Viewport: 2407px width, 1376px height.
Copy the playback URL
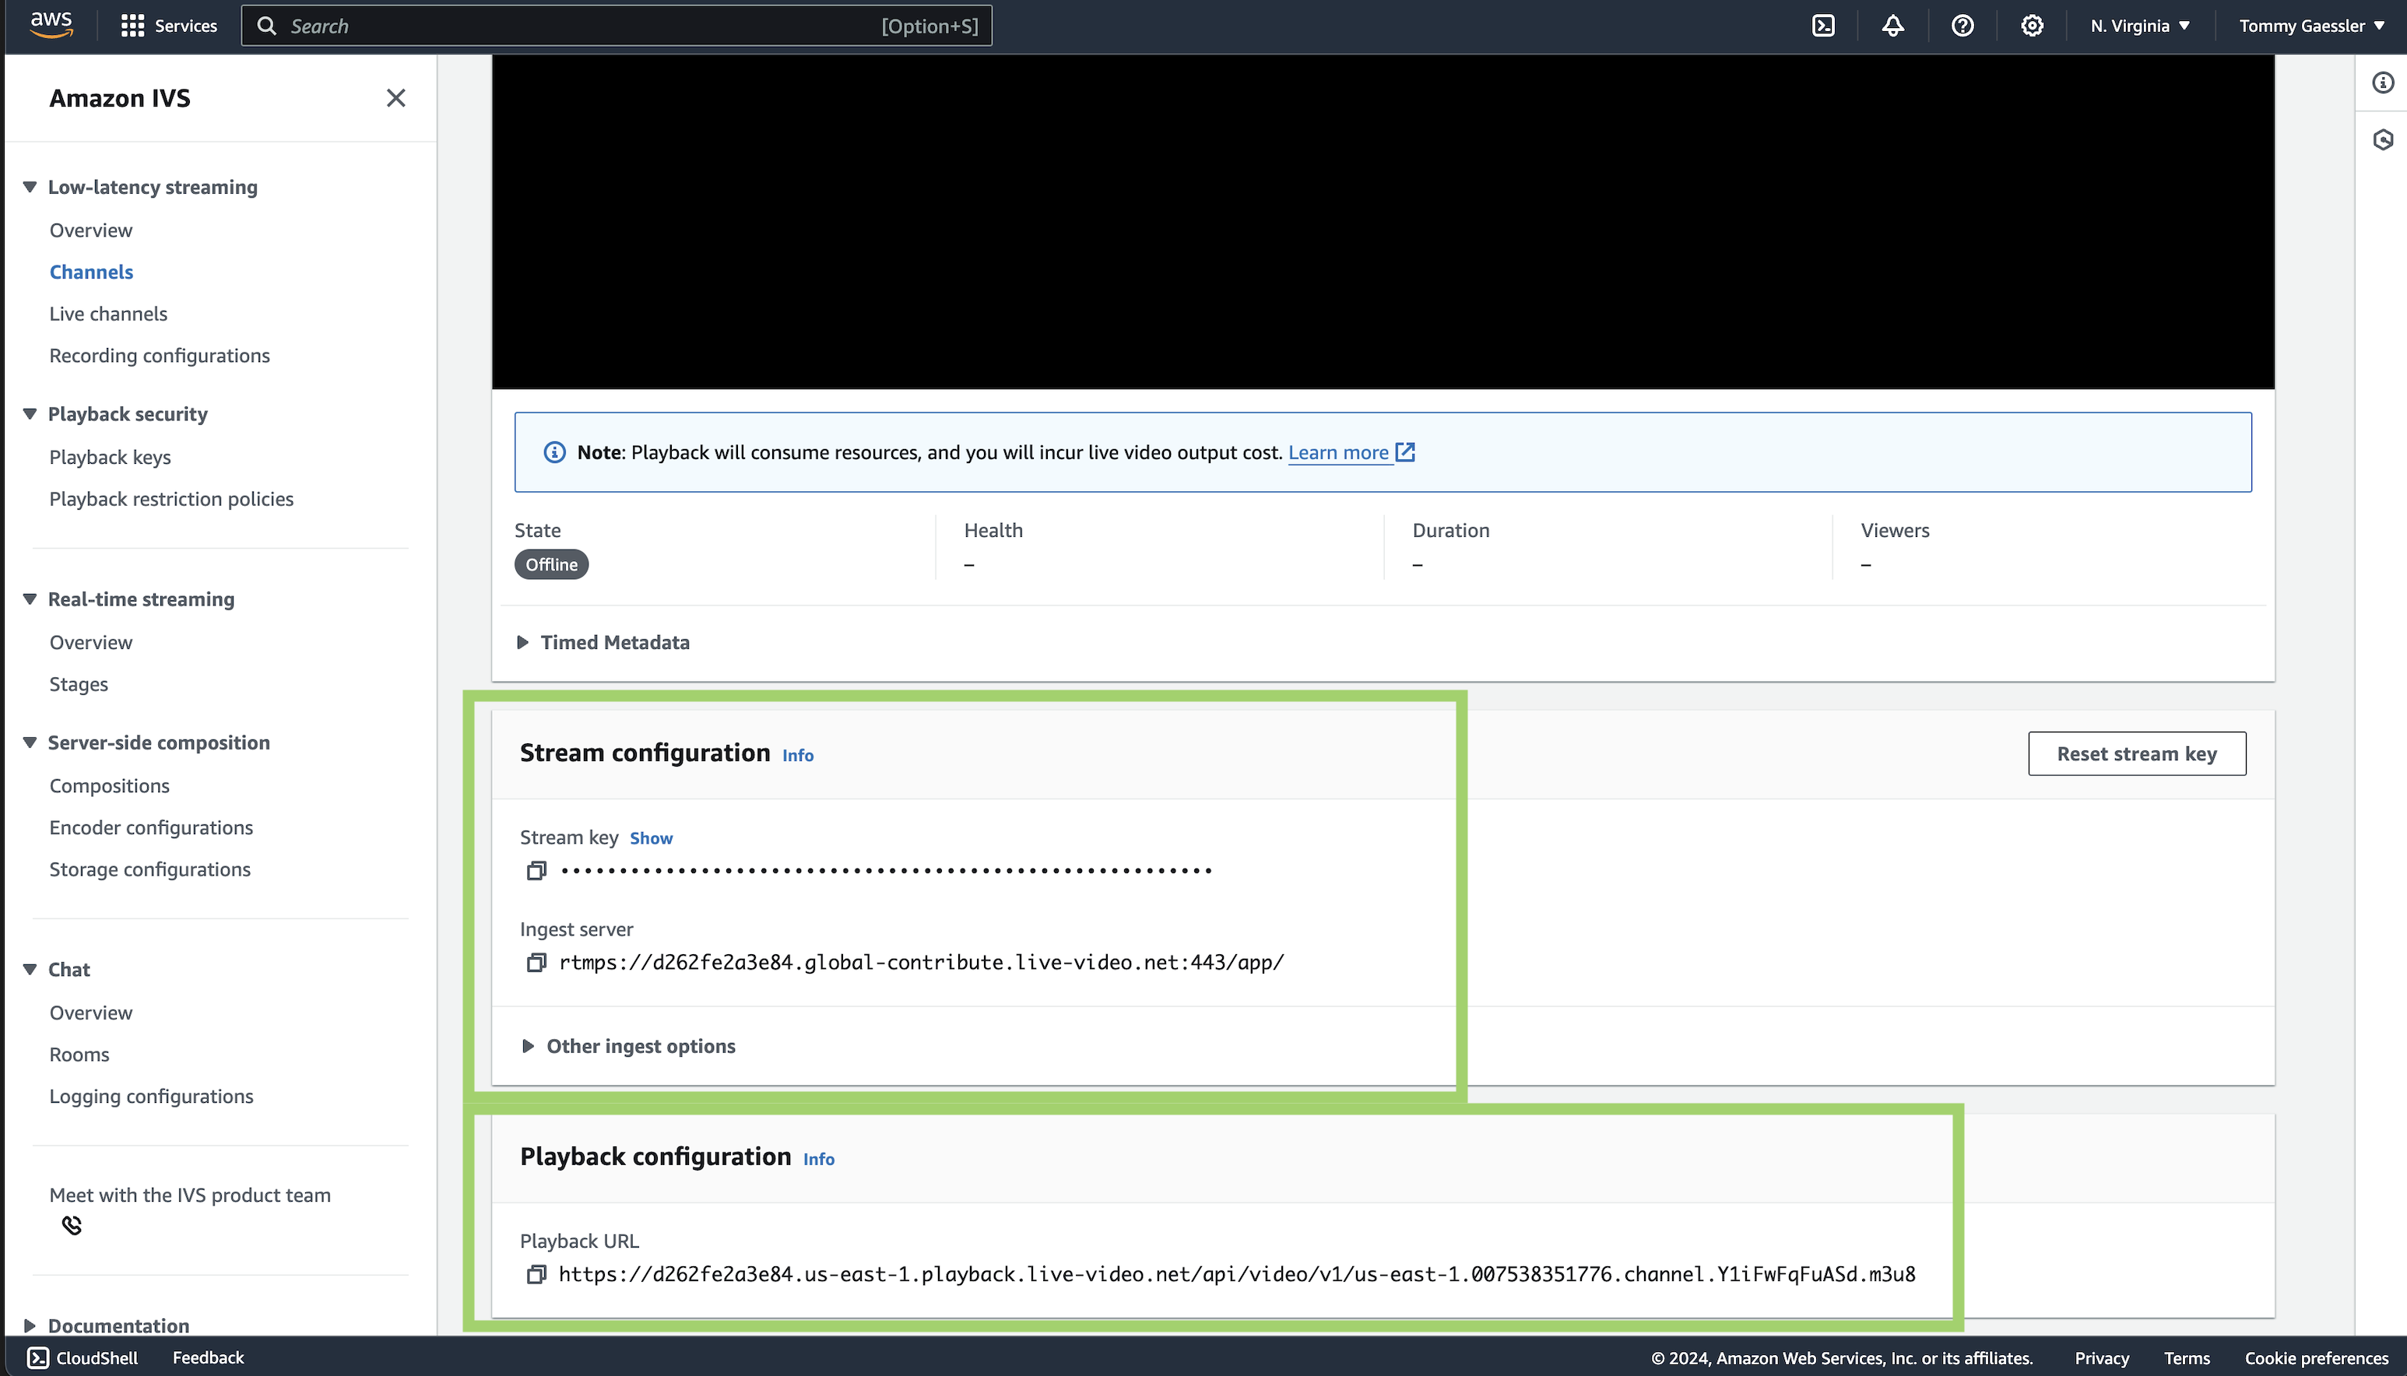(x=536, y=1274)
